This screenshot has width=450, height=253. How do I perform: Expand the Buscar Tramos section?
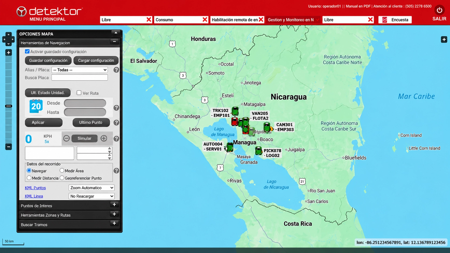click(x=114, y=223)
